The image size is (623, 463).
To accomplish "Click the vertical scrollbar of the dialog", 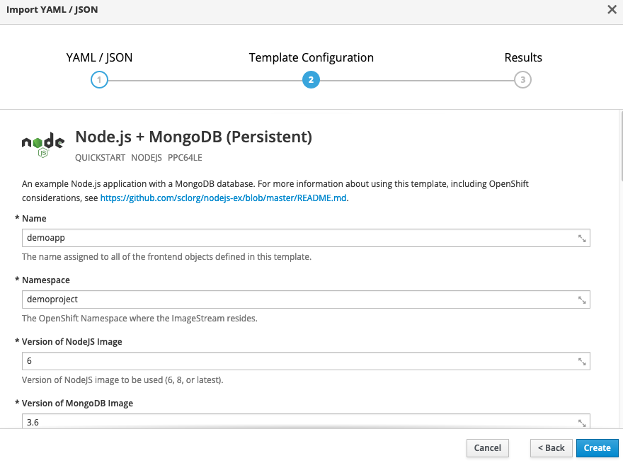I will (621, 147).
